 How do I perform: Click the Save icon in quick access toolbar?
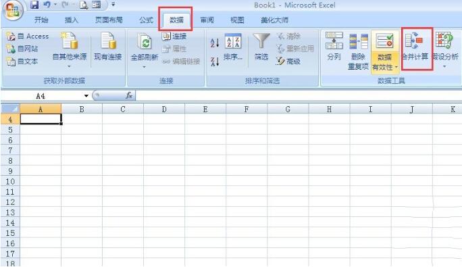click(34, 5)
